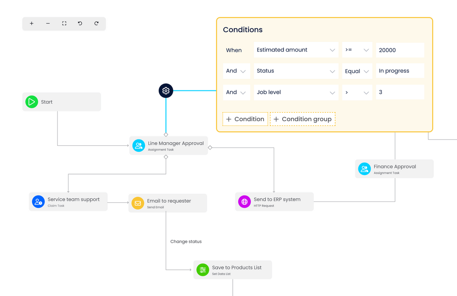Click the zoom out icon on the toolbar
Screen dimensions: 457x296
pyautogui.click(x=47, y=24)
